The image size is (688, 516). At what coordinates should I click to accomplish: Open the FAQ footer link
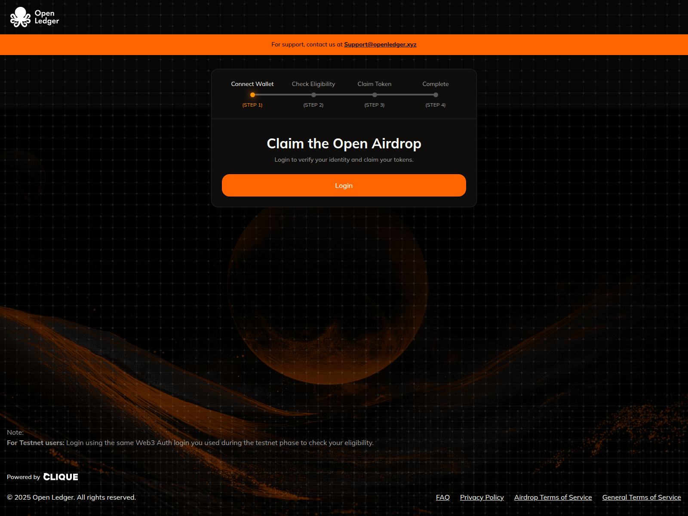coord(443,497)
